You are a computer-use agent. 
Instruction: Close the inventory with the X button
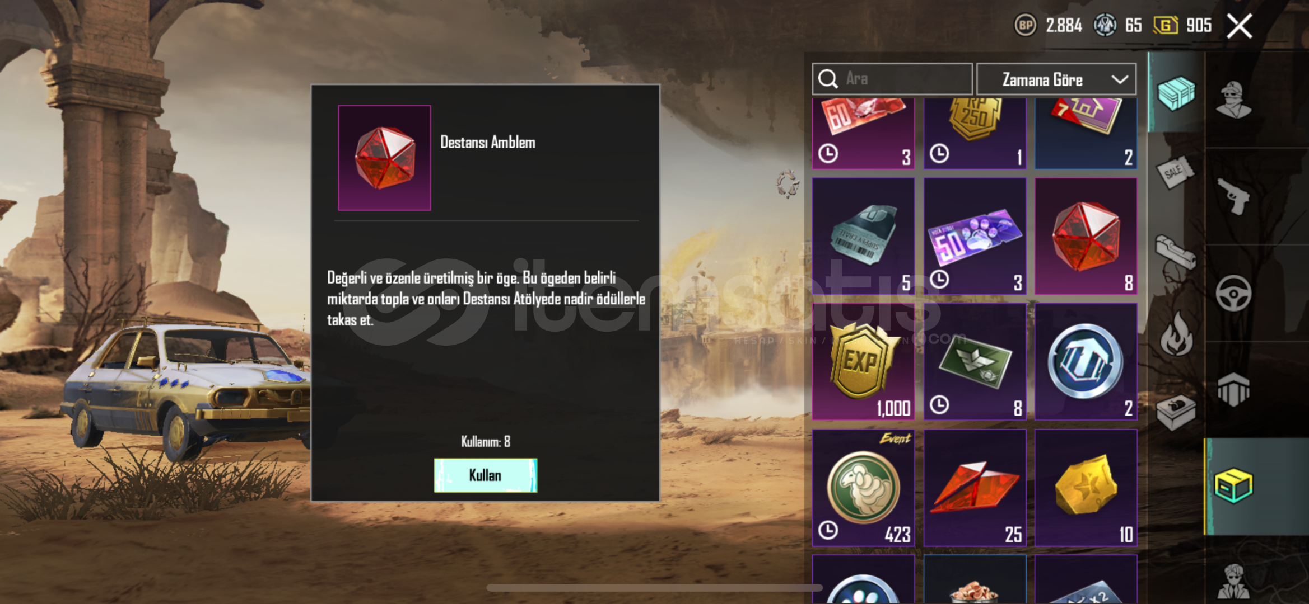pos(1239,26)
